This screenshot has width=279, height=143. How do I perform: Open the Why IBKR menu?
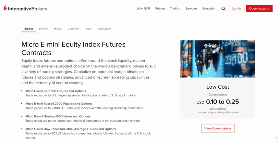coord(143,9)
